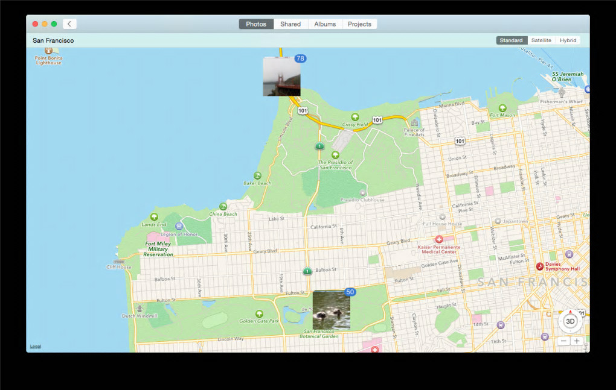Open the Projects tab
Viewport: 616px width, 390px height.
(x=359, y=24)
